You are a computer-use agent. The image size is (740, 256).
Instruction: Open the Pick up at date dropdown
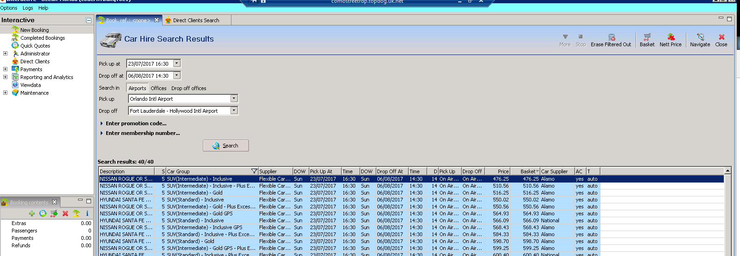pyautogui.click(x=176, y=63)
